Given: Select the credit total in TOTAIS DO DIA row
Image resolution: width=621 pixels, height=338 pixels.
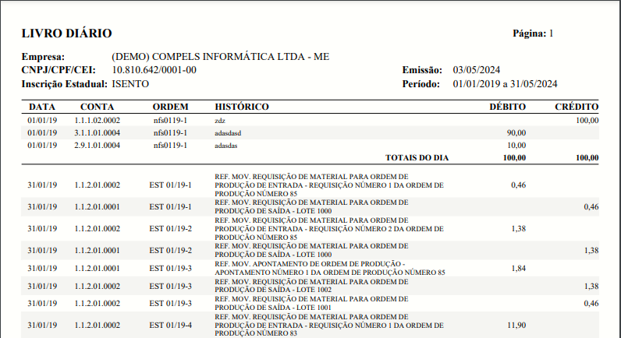Looking at the screenshot, I should tap(587, 158).
